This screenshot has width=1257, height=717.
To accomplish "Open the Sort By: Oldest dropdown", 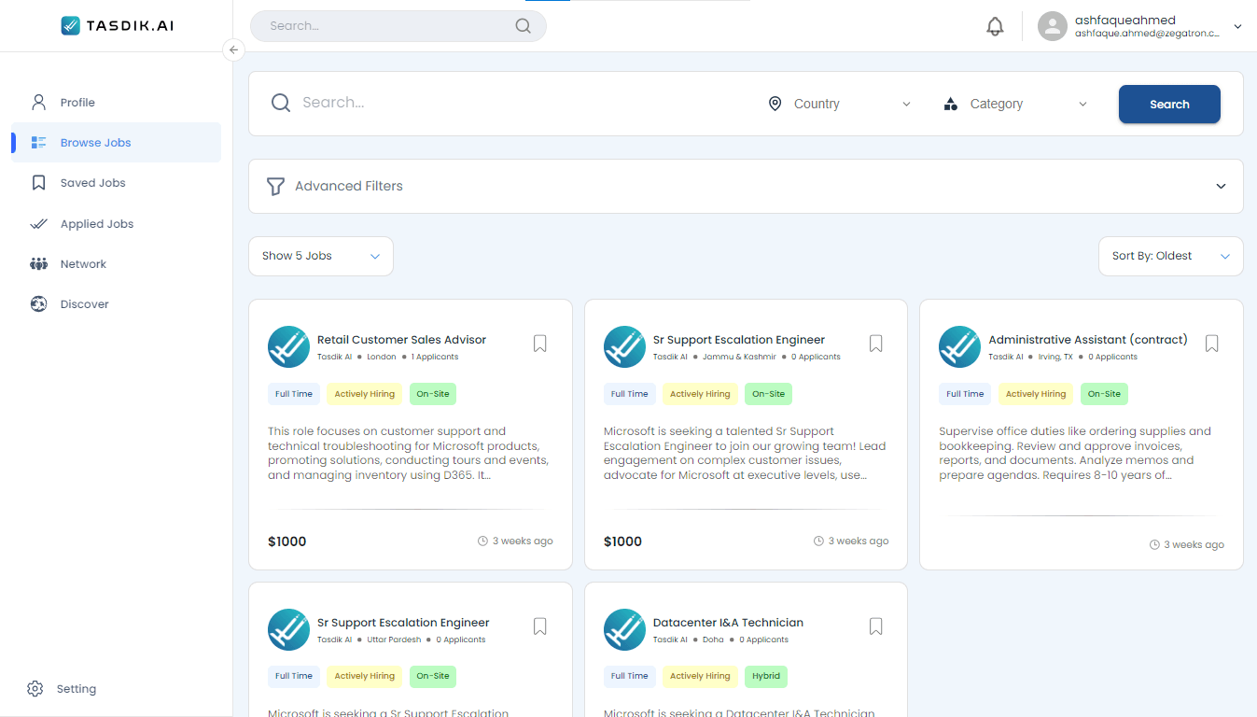I will [1170, 256].
